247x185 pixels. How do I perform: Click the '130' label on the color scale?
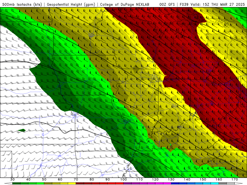click(171, 179)
